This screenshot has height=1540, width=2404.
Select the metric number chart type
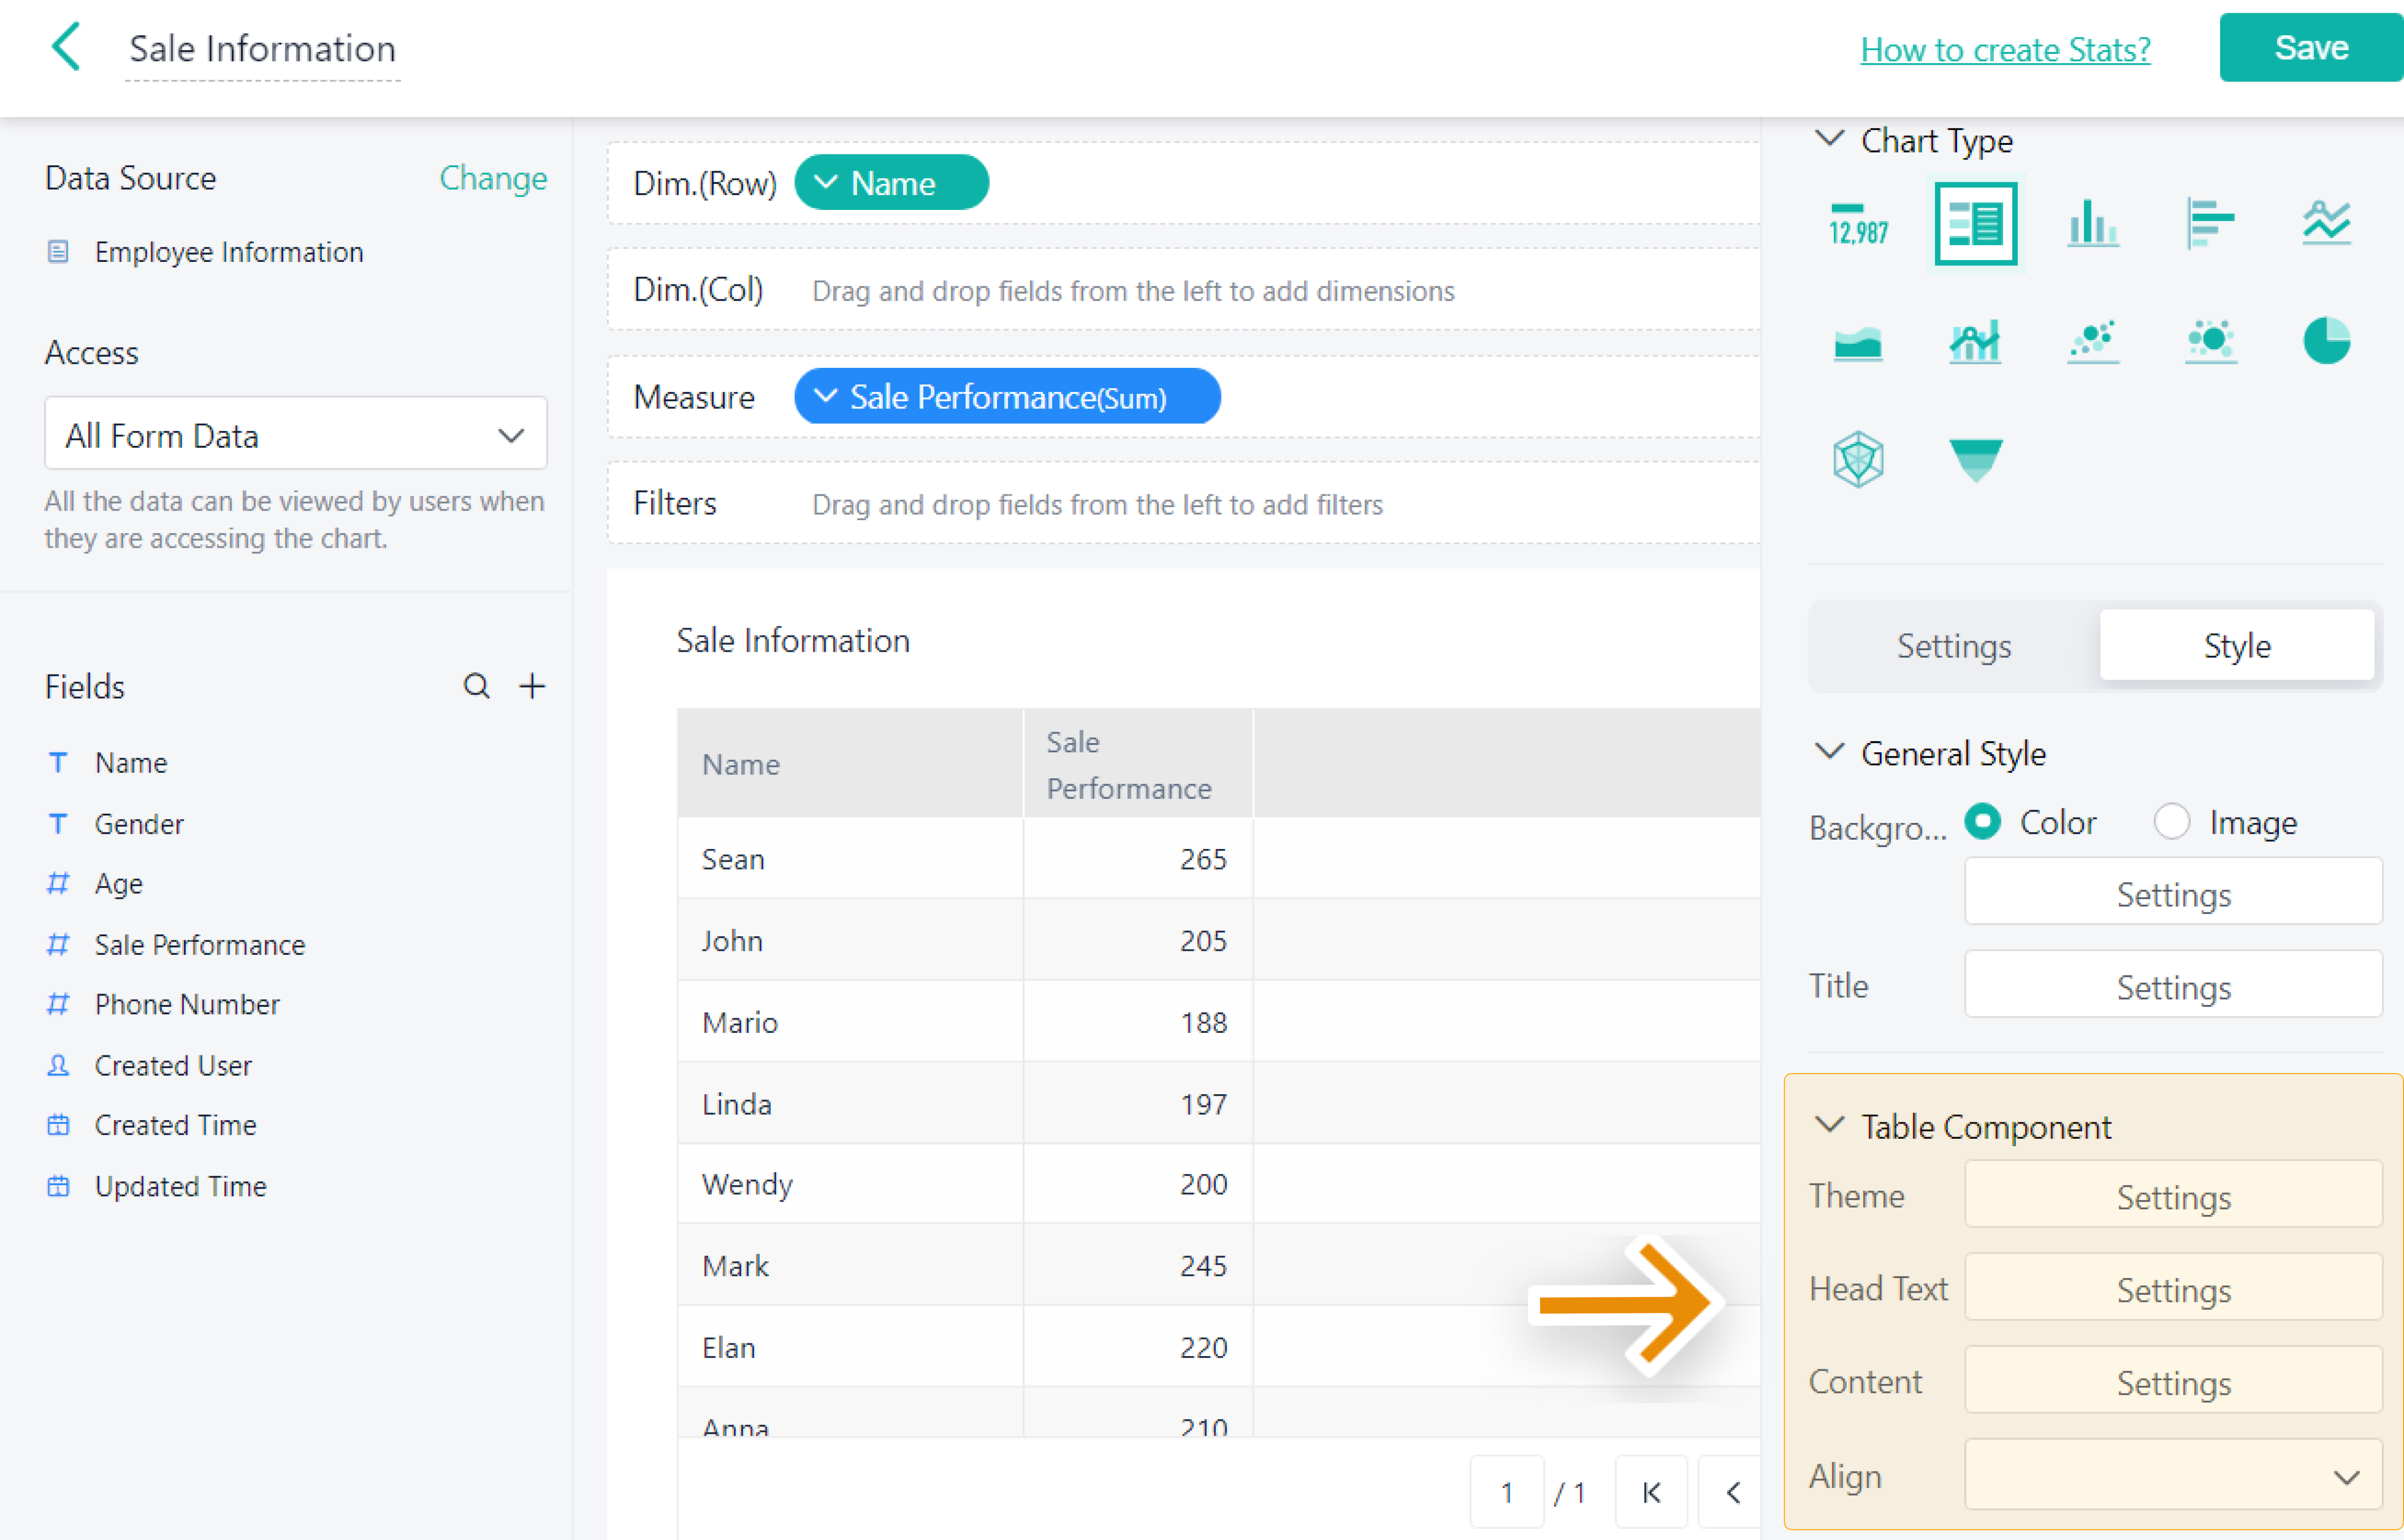tap(1858, 223)
